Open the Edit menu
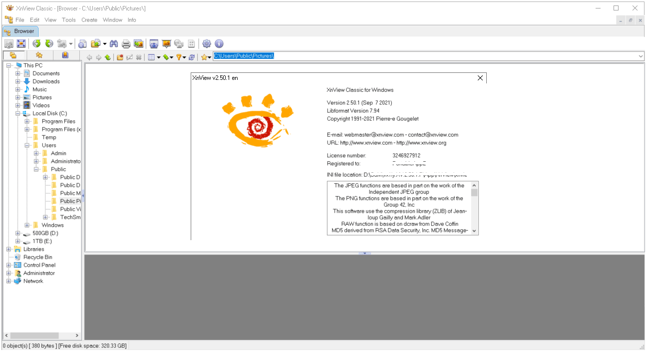 point(34,20)
